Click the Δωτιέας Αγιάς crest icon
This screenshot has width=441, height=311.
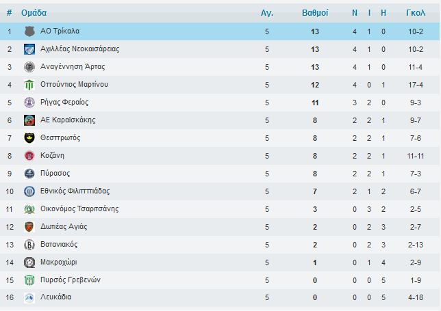(29, 227)
